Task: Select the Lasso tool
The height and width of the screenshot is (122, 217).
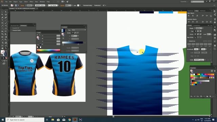Action: point(6,15)
